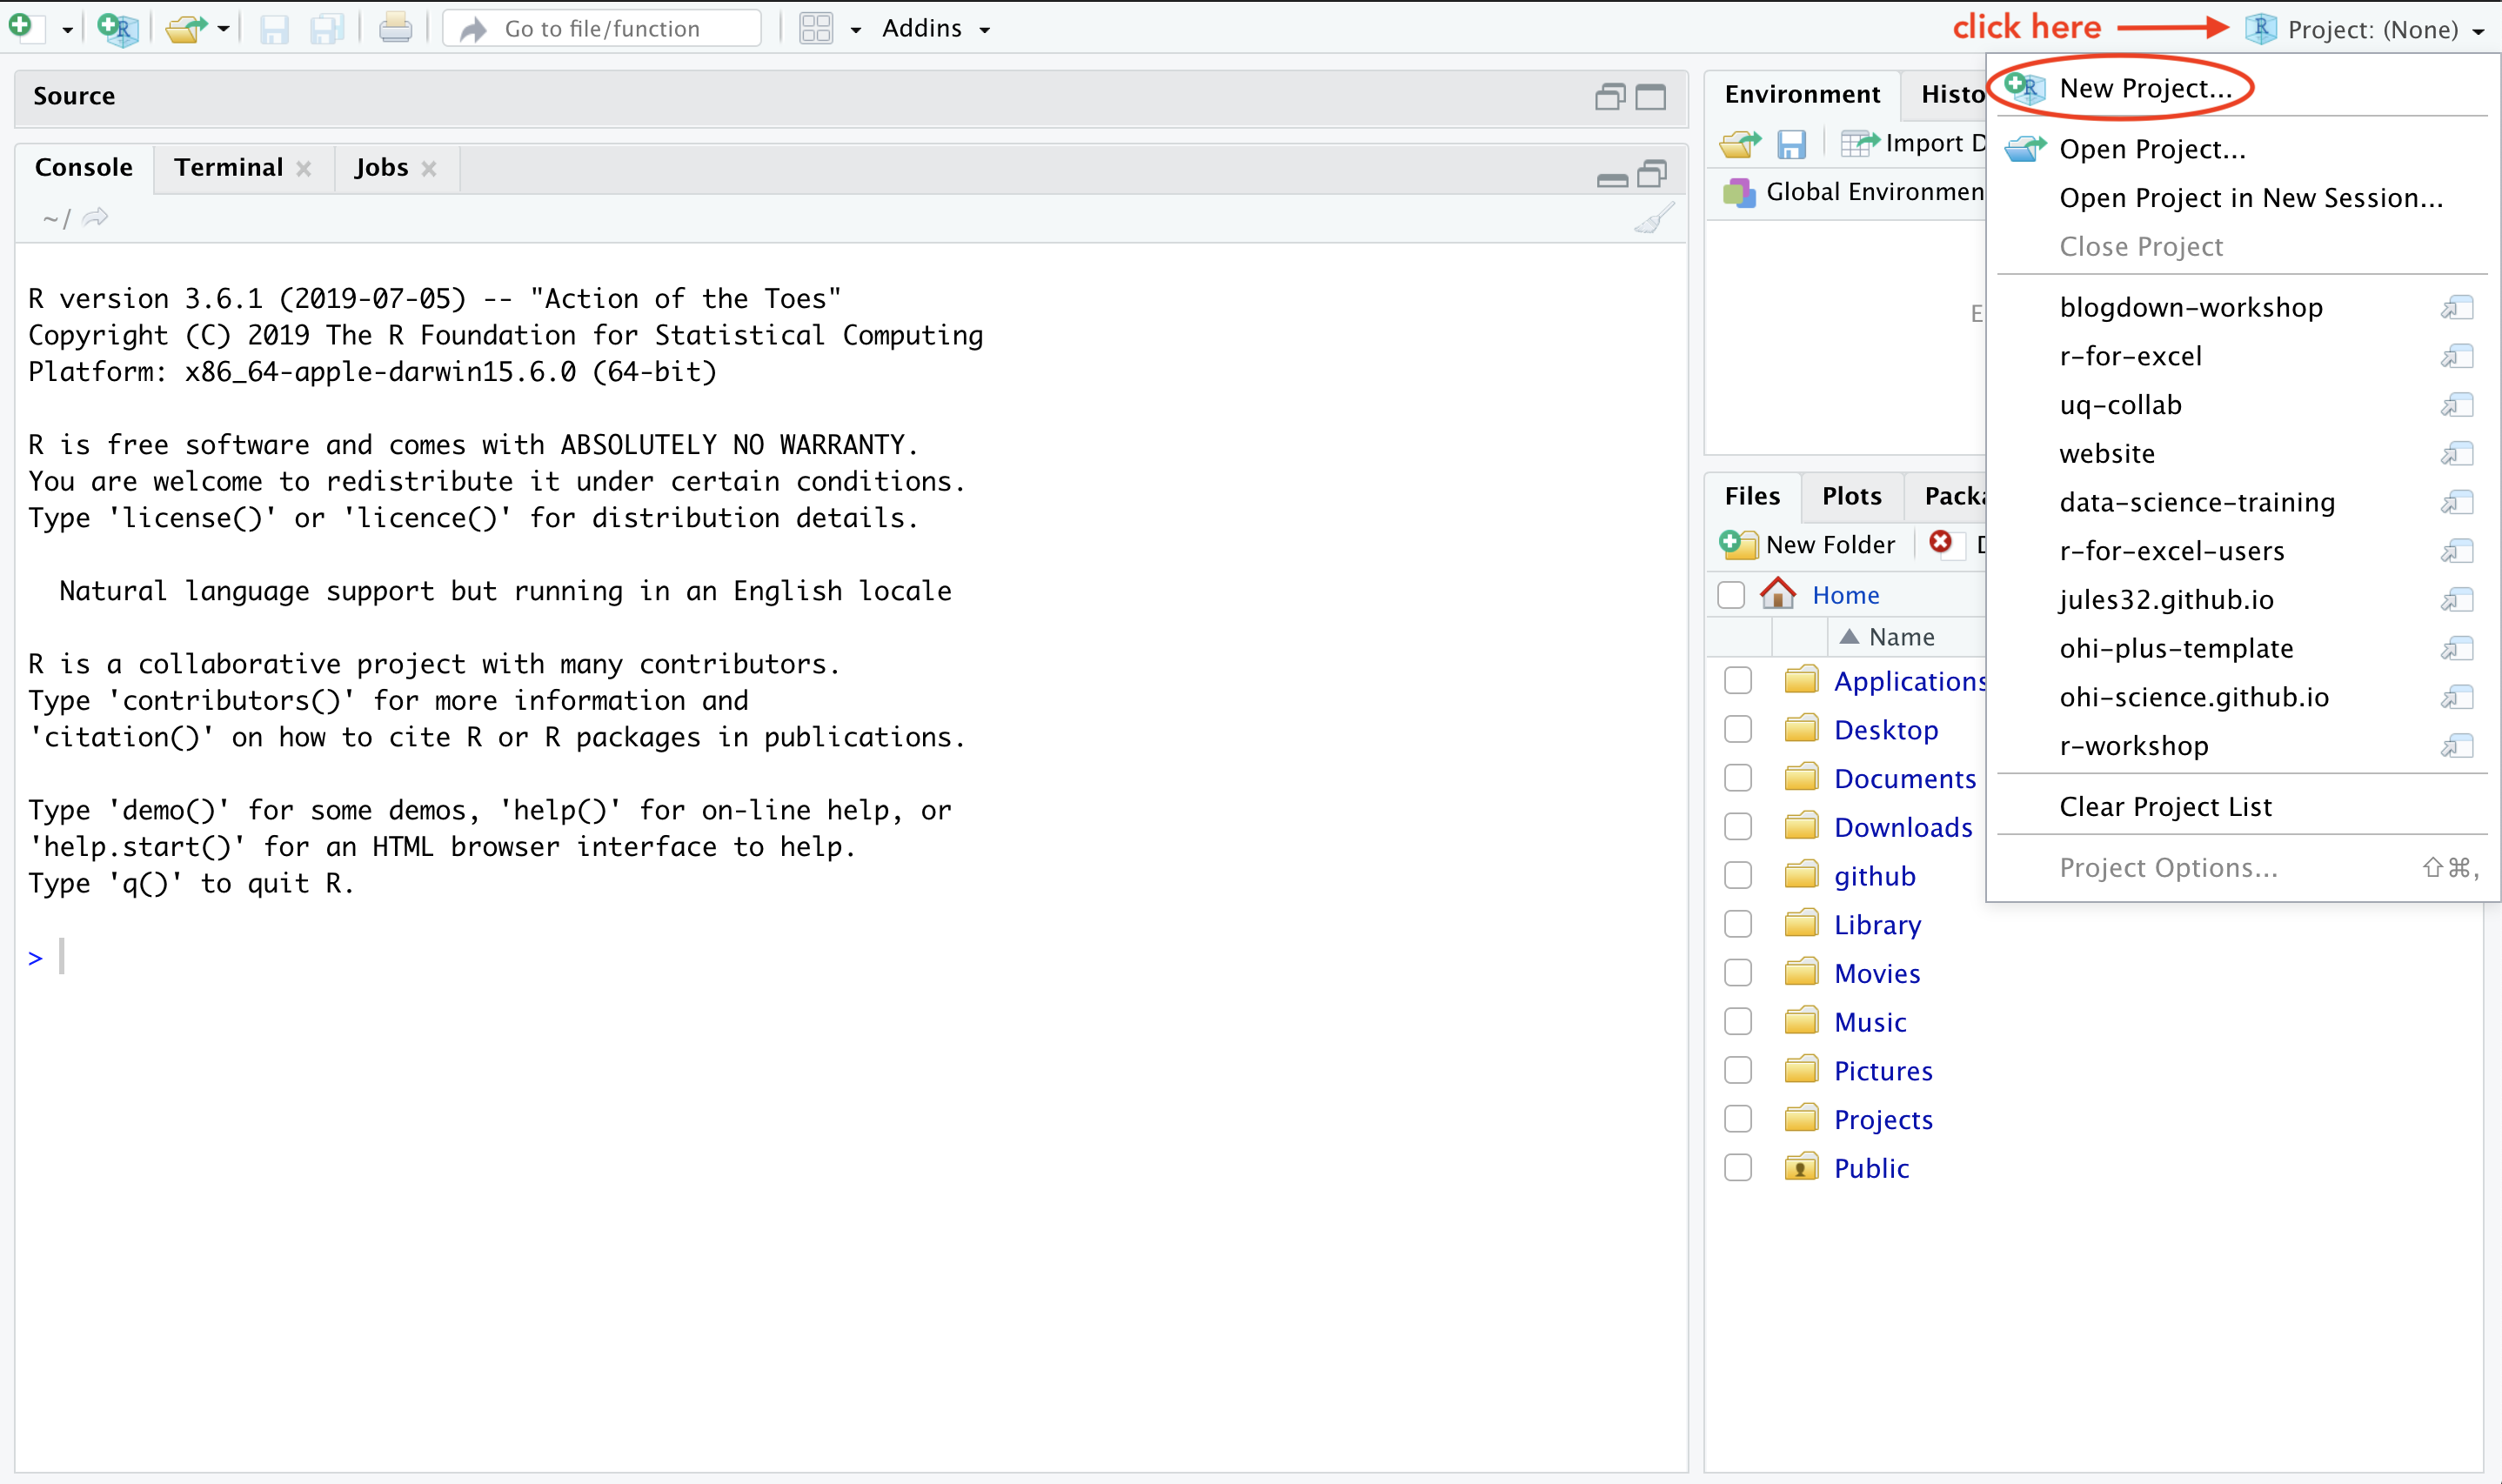
Task: Open ohi-plus-template in new session icon
Action: click(2457, 649)
